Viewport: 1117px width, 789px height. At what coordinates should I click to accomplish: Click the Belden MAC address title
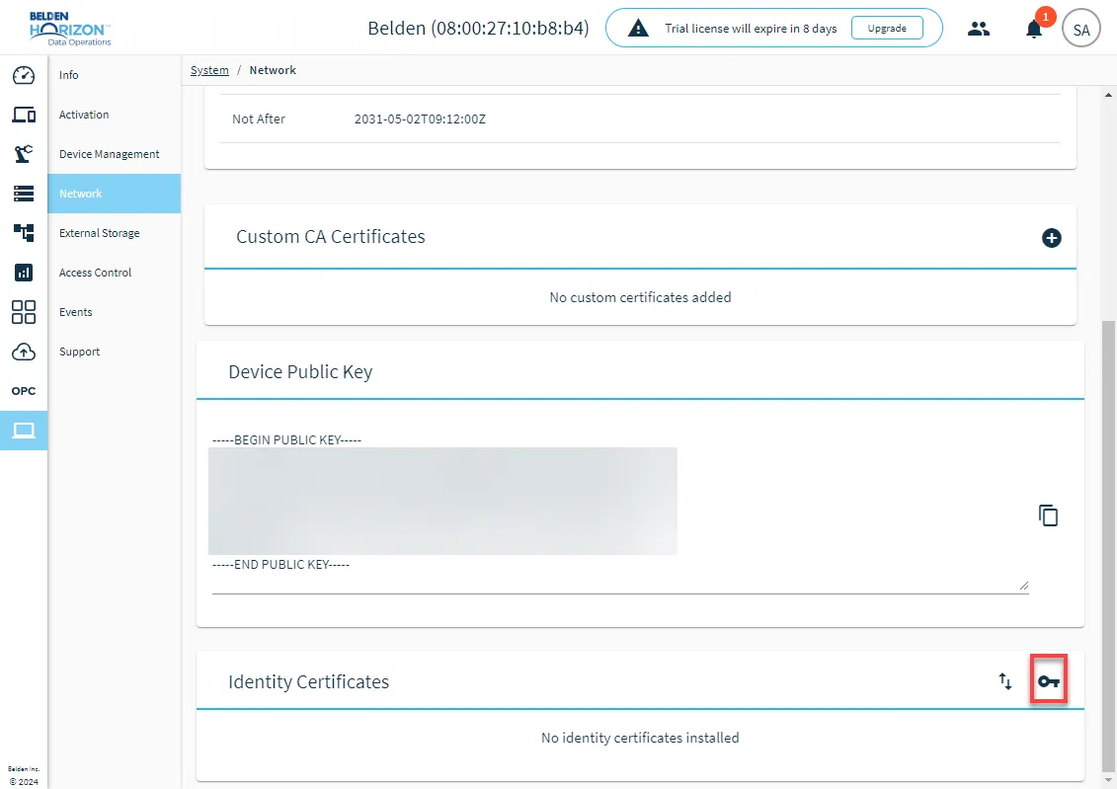pos(478,29)
